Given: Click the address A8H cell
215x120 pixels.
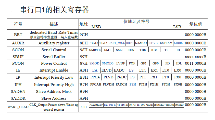Looking at the screenshot, I should coord(84,70).
